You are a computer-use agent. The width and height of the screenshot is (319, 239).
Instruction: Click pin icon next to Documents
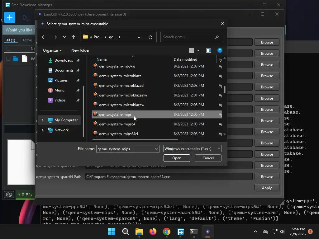[78, 70]
